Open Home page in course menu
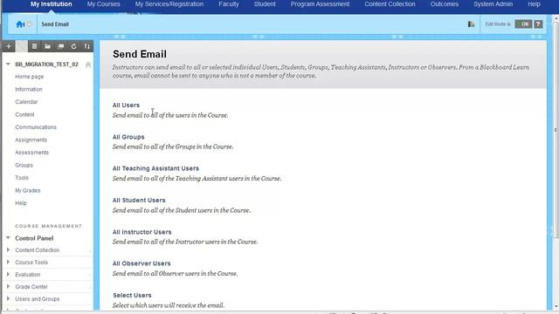559x314 pixels. point(29,77)
